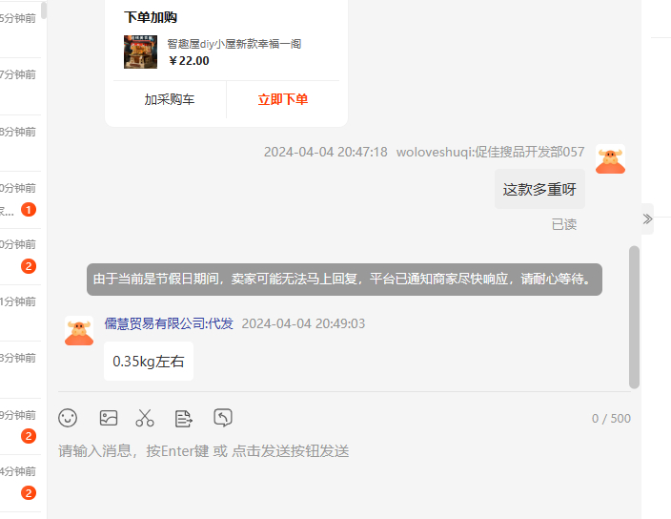Select message bubble 这款多重呀
The height and width of the screenshot is (519, 671).
(539, 189)
